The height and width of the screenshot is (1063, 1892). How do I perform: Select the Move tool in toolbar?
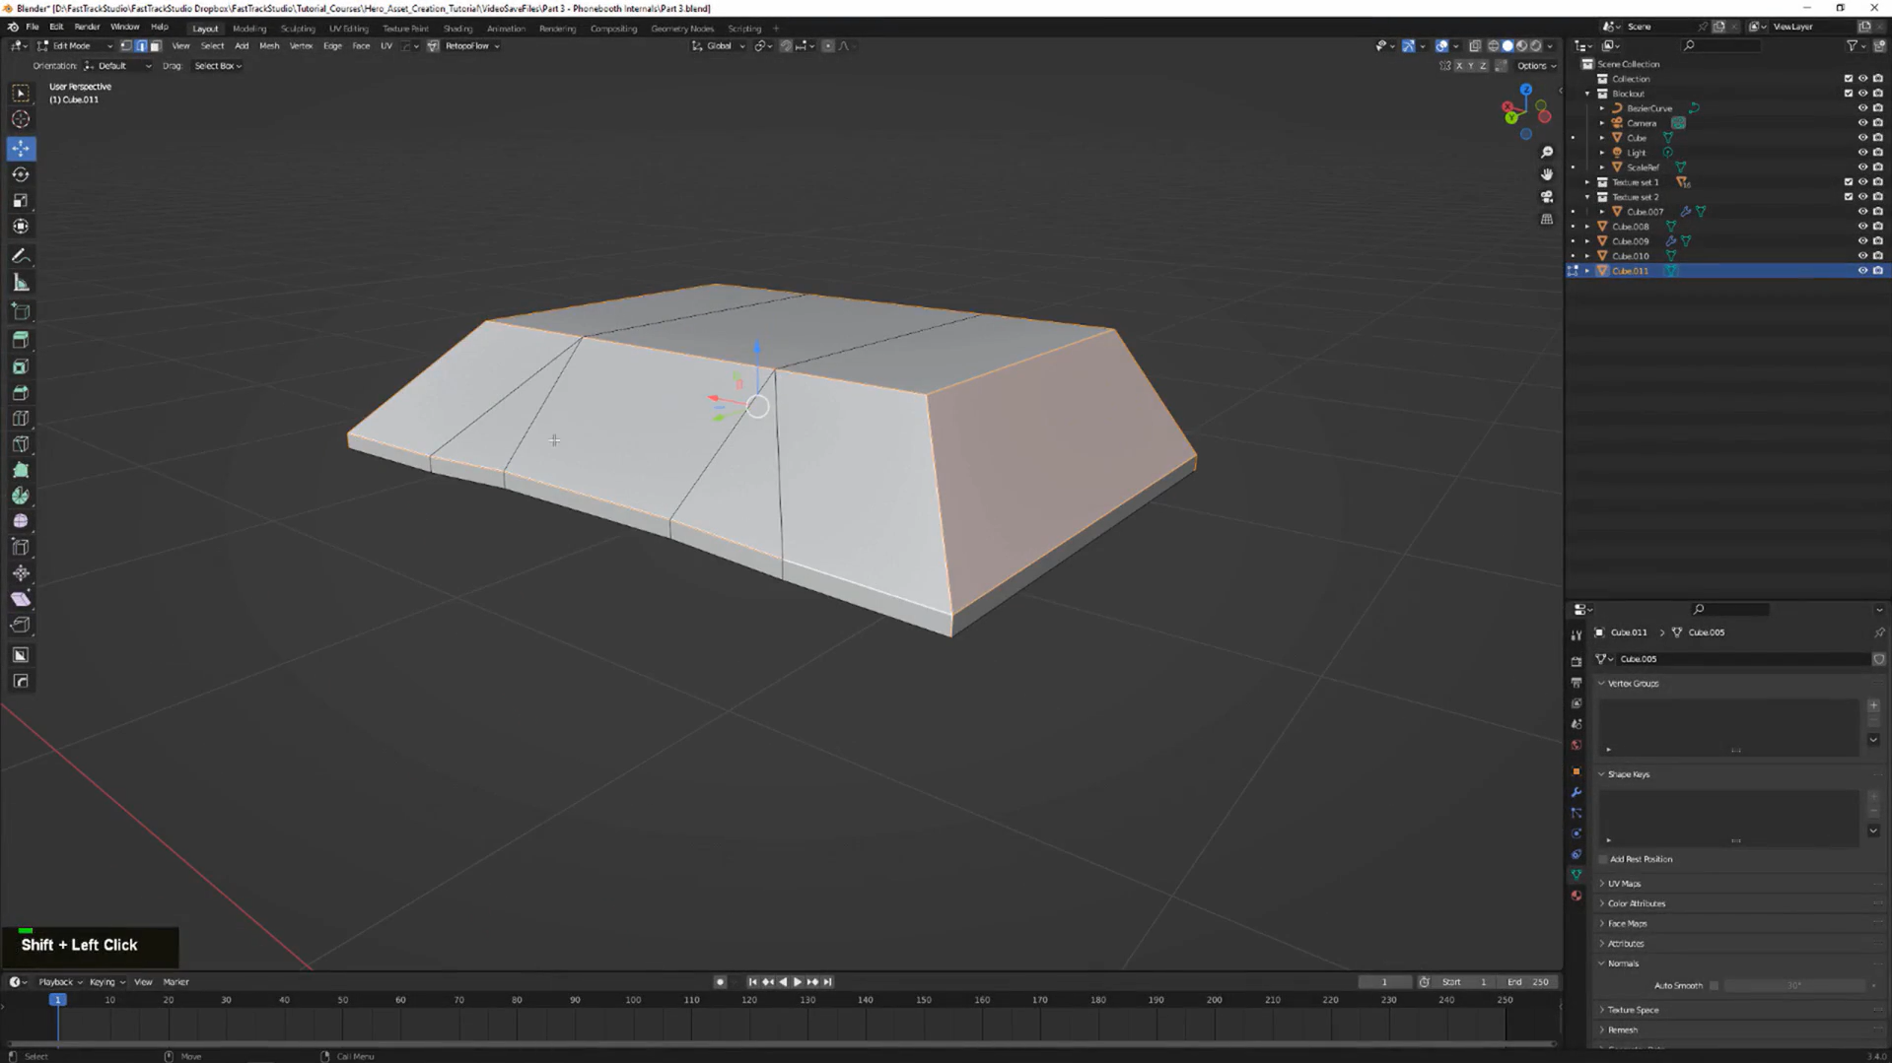point(21,149)
